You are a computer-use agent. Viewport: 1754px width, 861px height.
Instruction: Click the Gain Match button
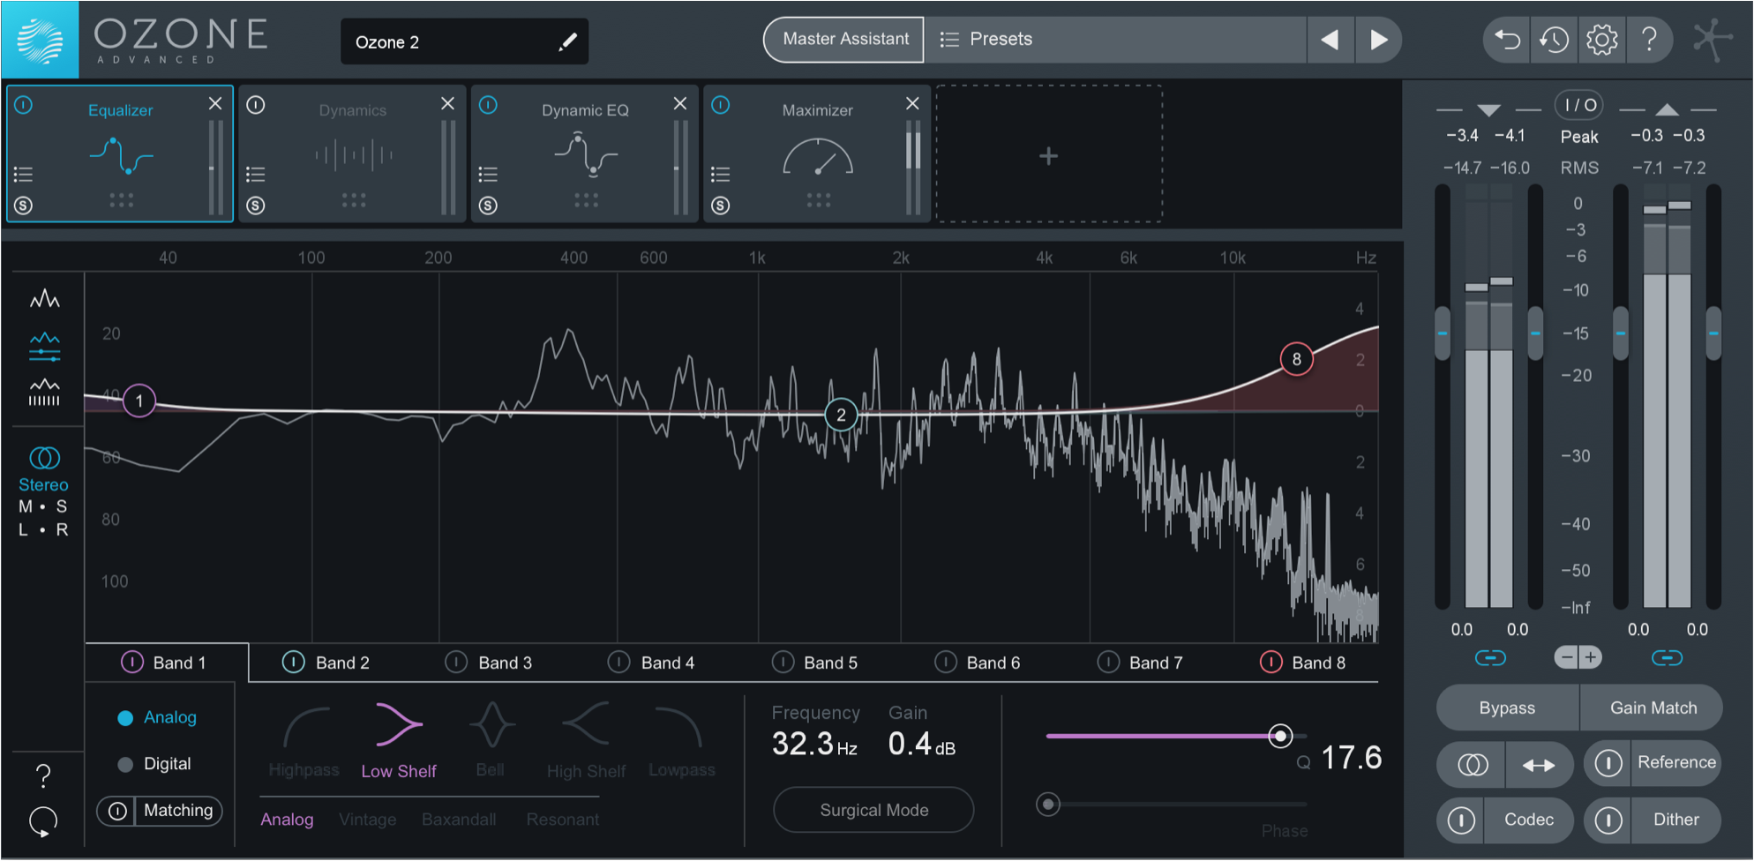coord(1653,708)
